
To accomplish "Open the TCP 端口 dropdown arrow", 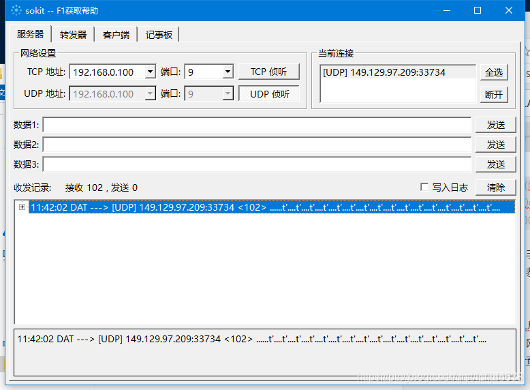I will coord(228,72).
